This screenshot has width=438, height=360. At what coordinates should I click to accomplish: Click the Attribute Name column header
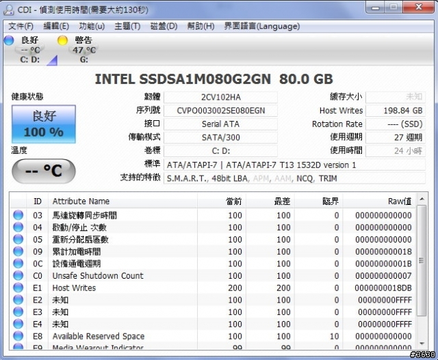pos(123,201)
